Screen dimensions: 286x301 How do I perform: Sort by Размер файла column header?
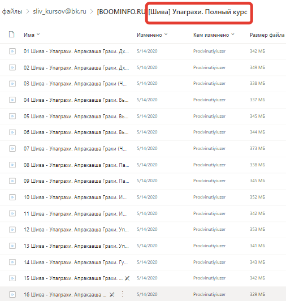267,35
